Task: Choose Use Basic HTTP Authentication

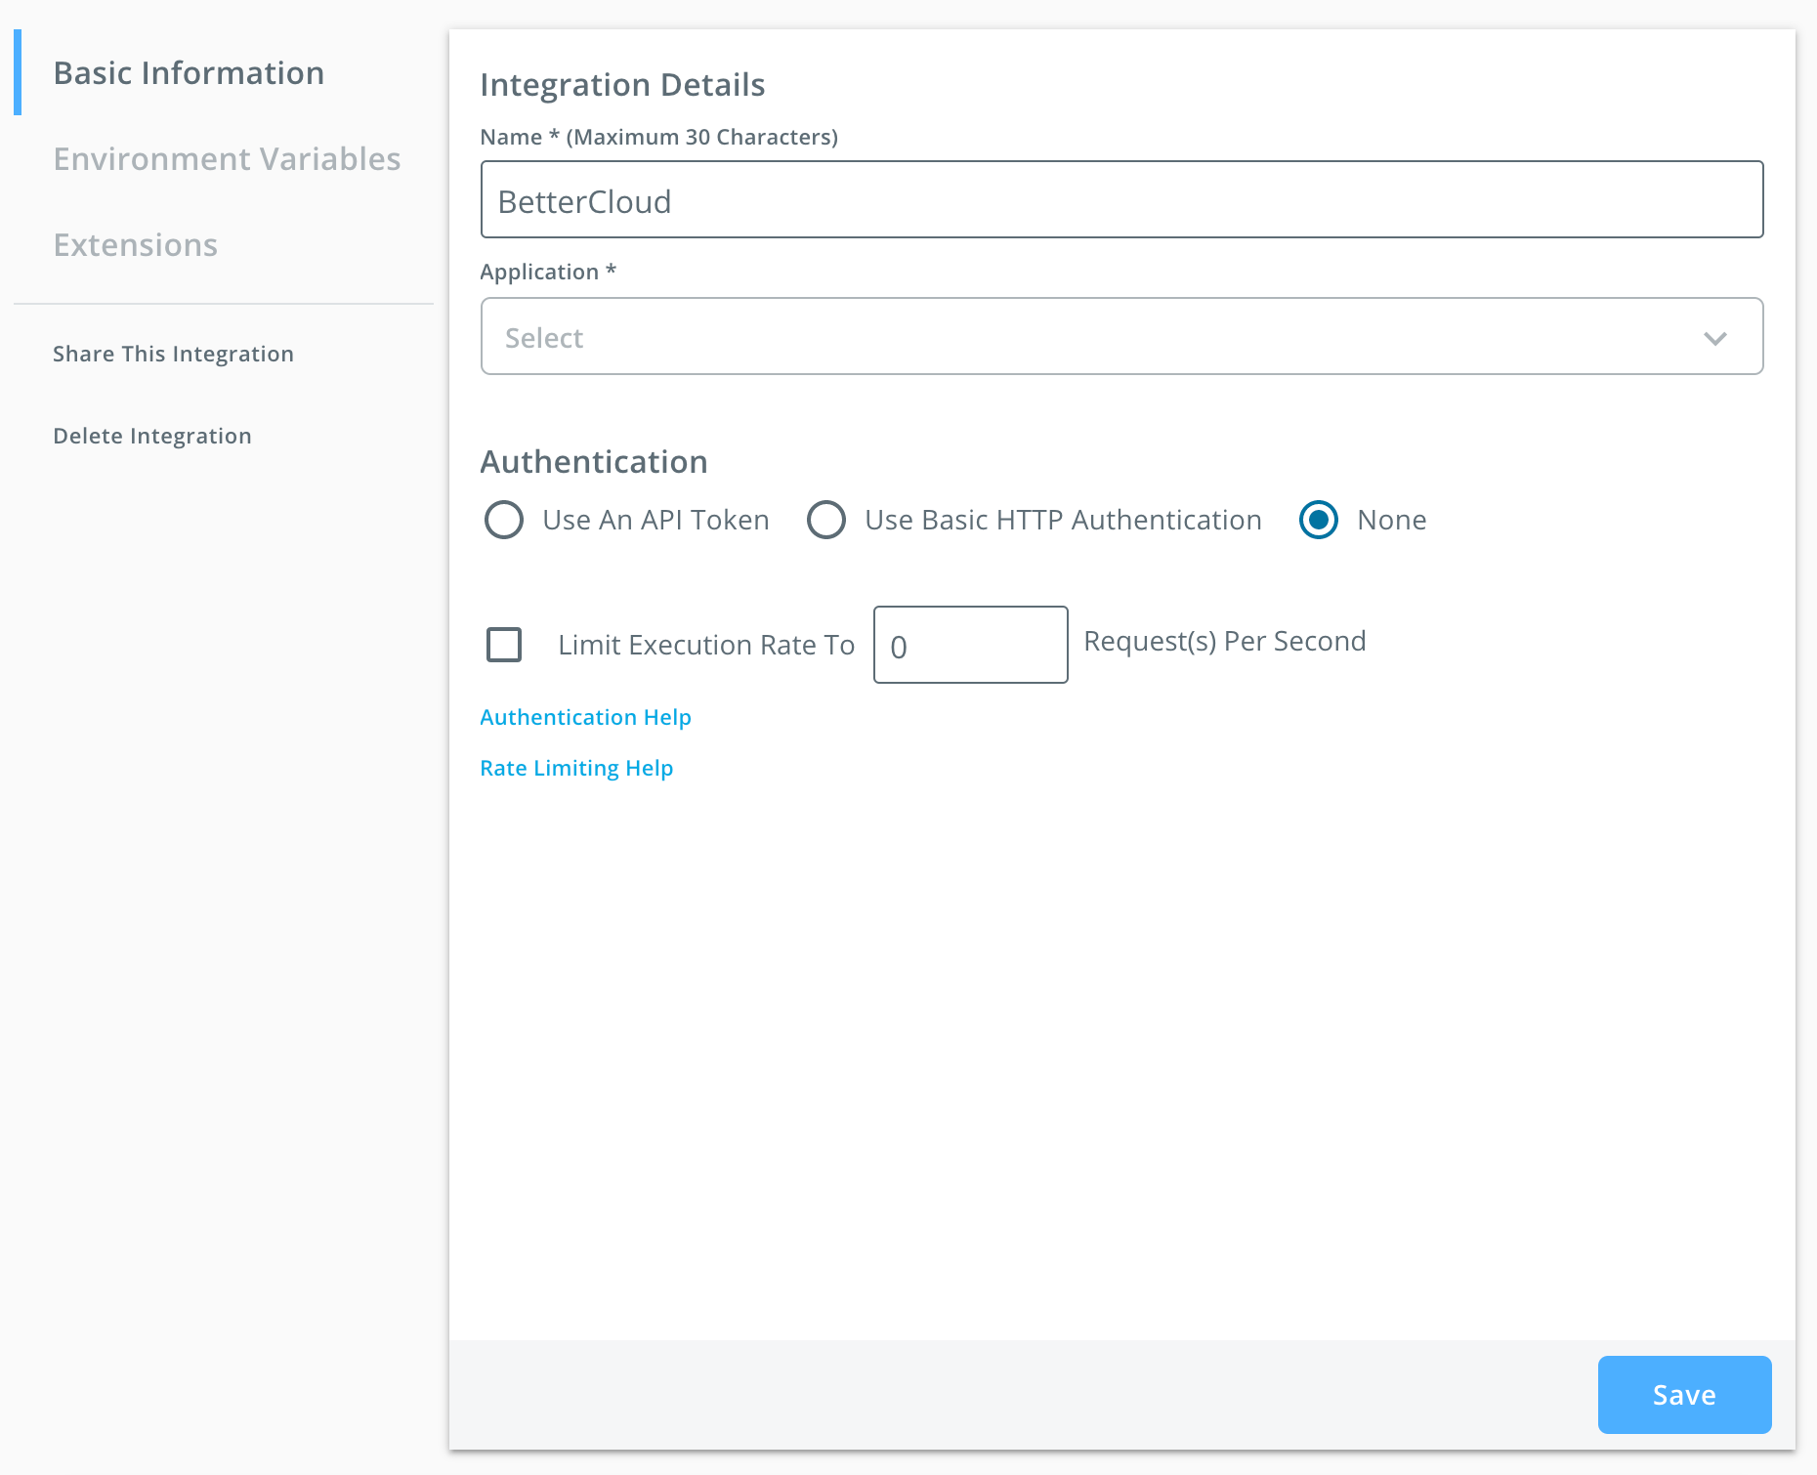Action: 827,520
